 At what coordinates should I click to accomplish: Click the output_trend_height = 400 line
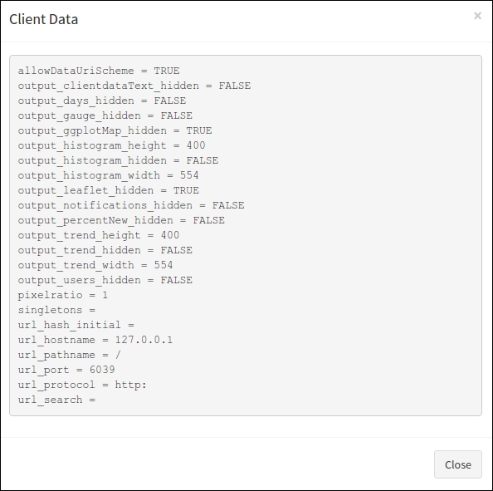tap(99, 235)
